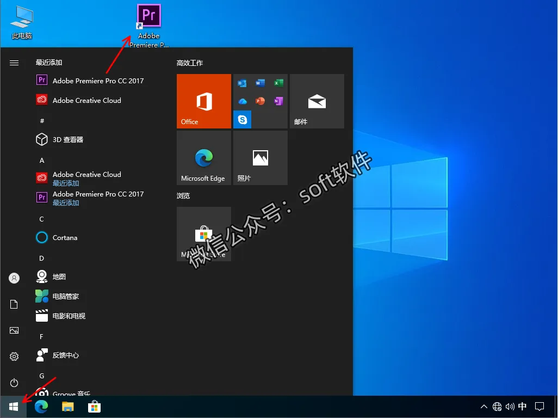Open Excel from the Office apps tile
This screenshot has width=558, height=418.
[x=278, y=83]
